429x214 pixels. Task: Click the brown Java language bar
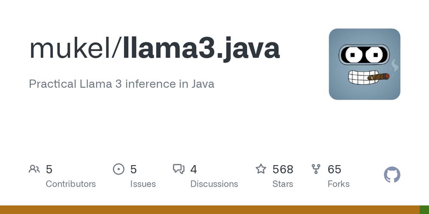tap(210, 210)
